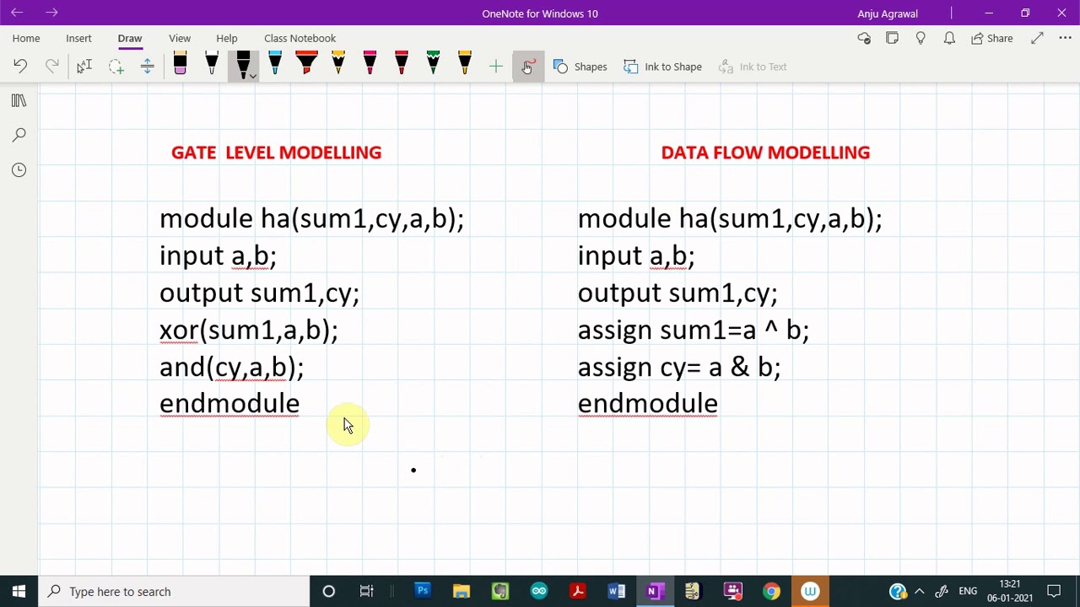
Task: Show hidden system tray icons
Action: tap(919, 591)
